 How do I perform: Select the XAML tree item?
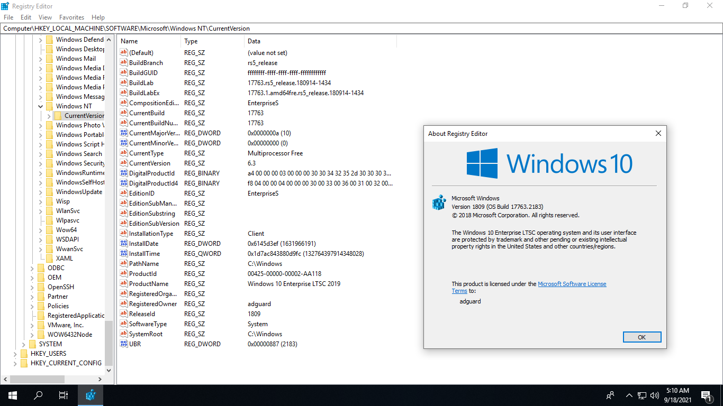coord(65,259)
